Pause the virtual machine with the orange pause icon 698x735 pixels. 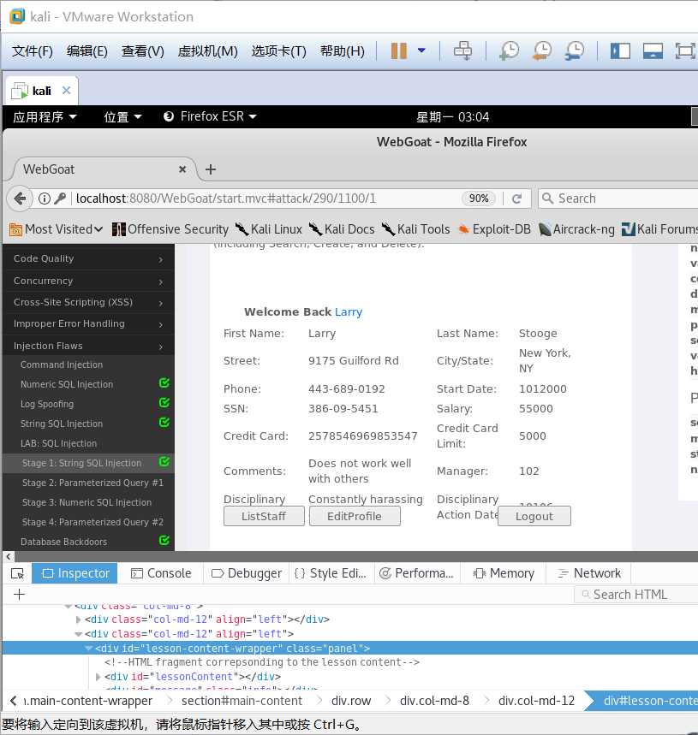399,50
